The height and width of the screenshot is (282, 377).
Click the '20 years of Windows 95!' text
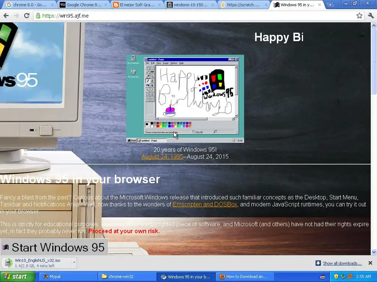tap(185, 150)
